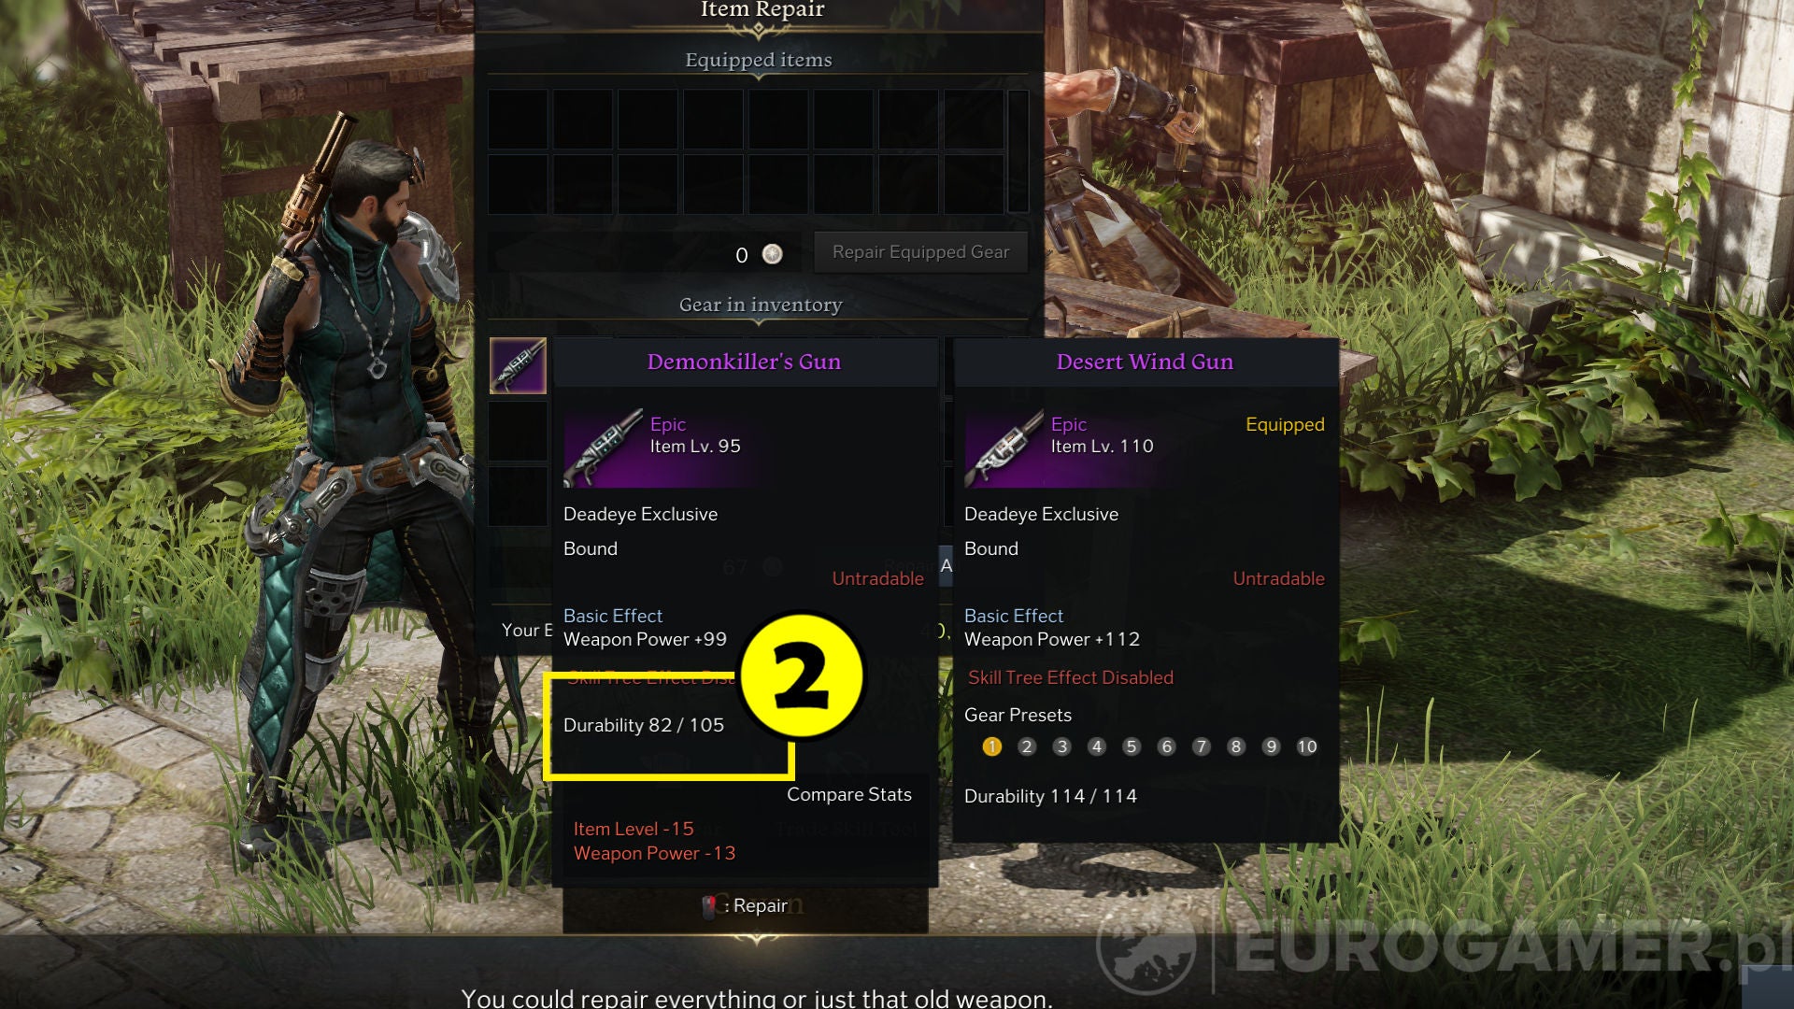Viewport: 1794px width, 1009px height.
Task: Click the equipped items scrollbar
Action: pos(1018,151)
